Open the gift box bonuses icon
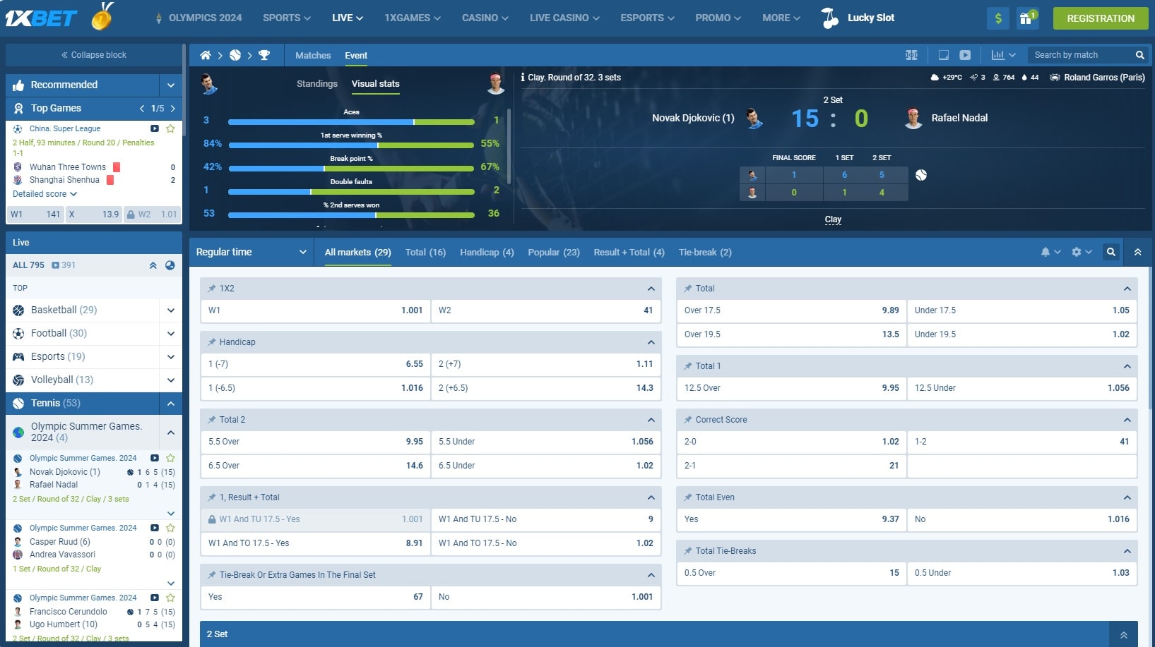This screenshot has width=1155, height=647. pyautogui.click(x=1026, y=18)
